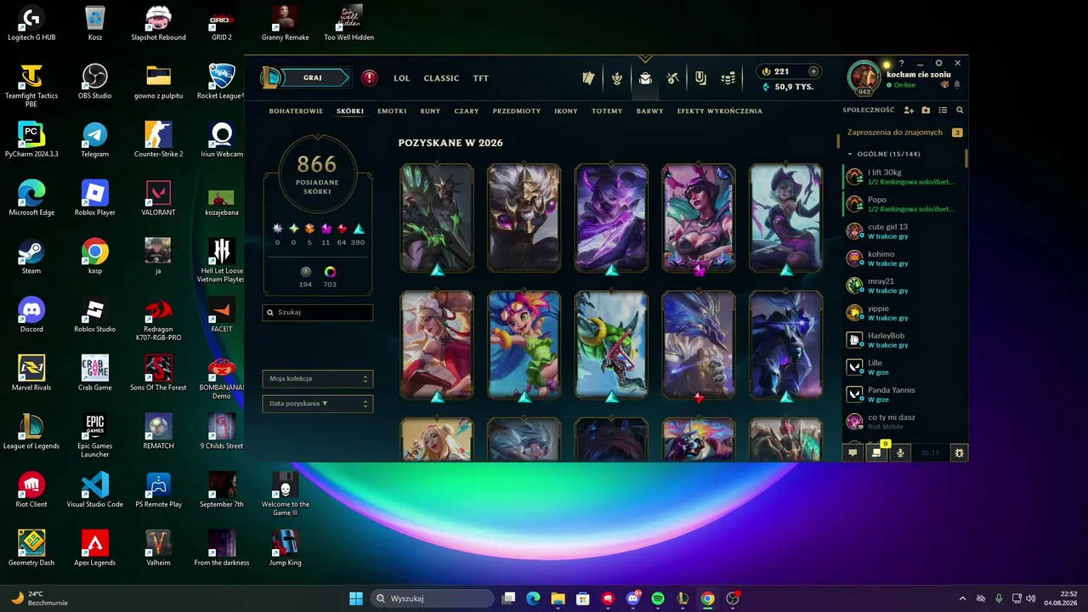Toggle the chromas filter (703)

click(x=330, y=272)
